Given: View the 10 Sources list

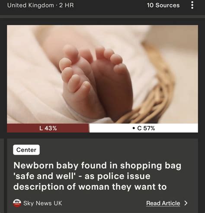Looking at the screenshot, I should click(163, 5).
